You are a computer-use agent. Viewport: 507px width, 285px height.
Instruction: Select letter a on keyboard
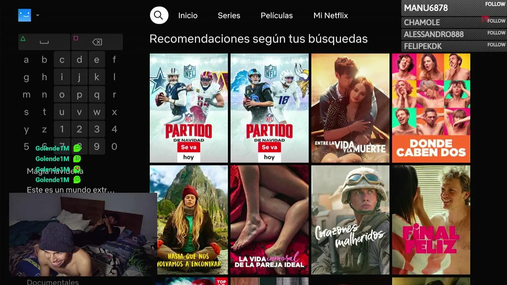[x=27, y=60]
